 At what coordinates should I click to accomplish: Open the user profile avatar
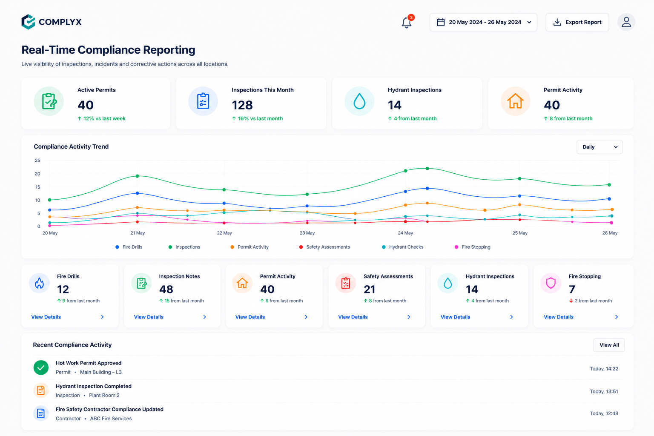point(626,22)
